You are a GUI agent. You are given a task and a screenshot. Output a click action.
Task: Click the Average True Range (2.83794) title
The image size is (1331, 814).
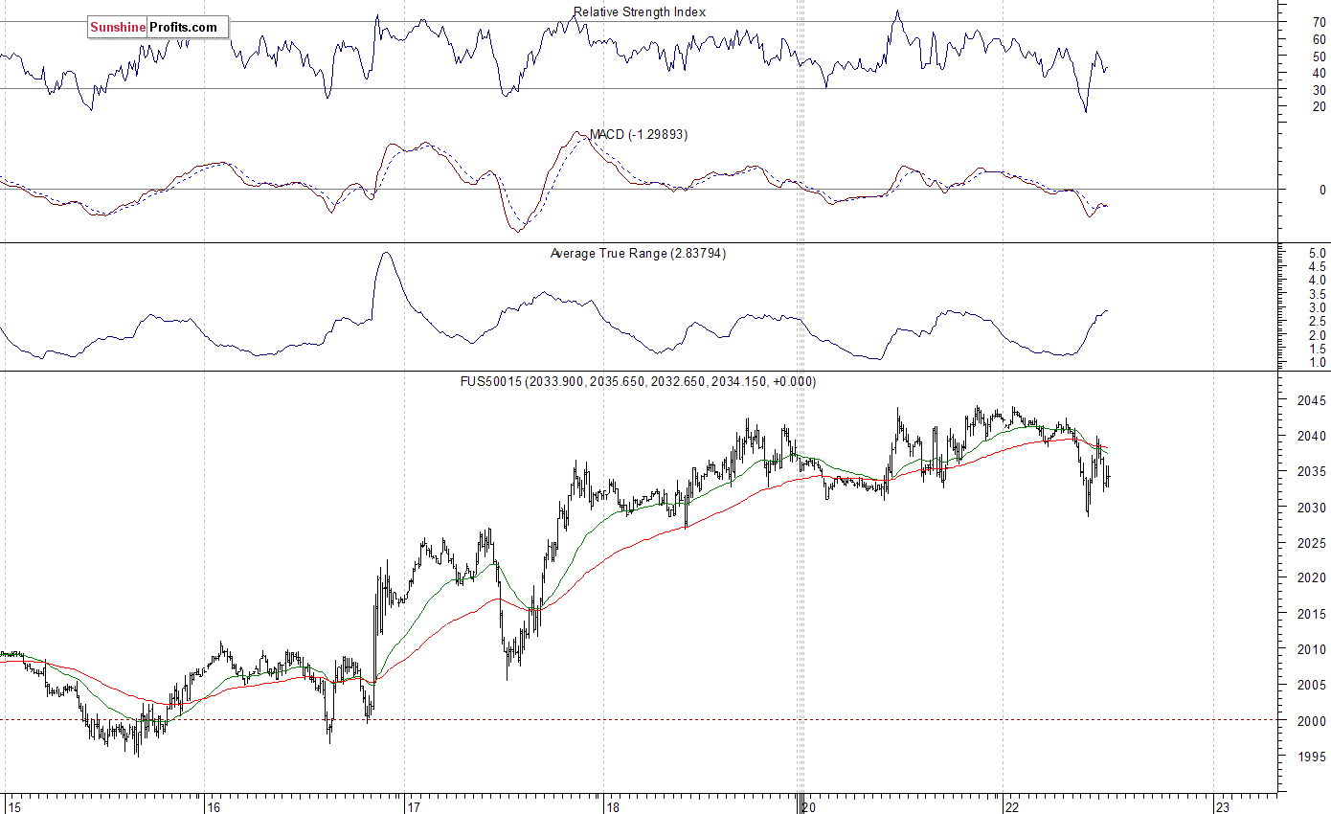coord(638,254)
